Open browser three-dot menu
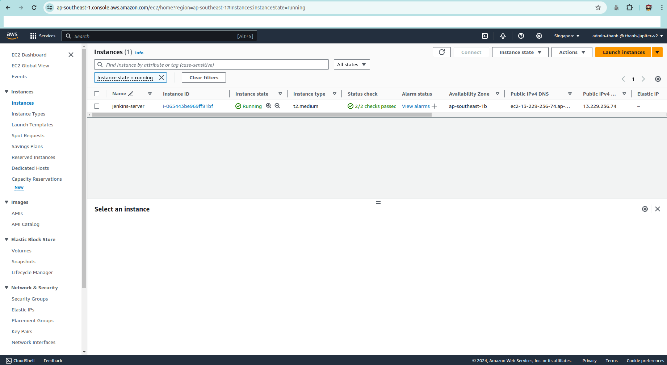 (x=662, y=8)
